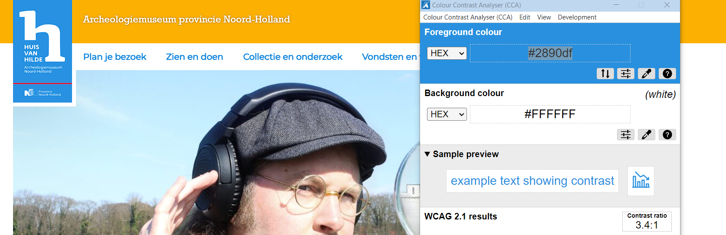Viewport: 726px width, 235px height.
Task: Go to the Plan je bezoek link
Action: pos(115,57)
